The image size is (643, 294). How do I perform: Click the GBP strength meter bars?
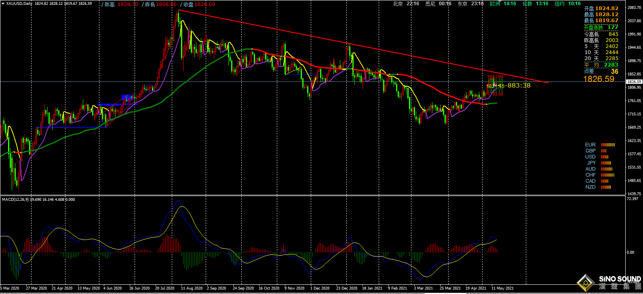coord(604,151)
